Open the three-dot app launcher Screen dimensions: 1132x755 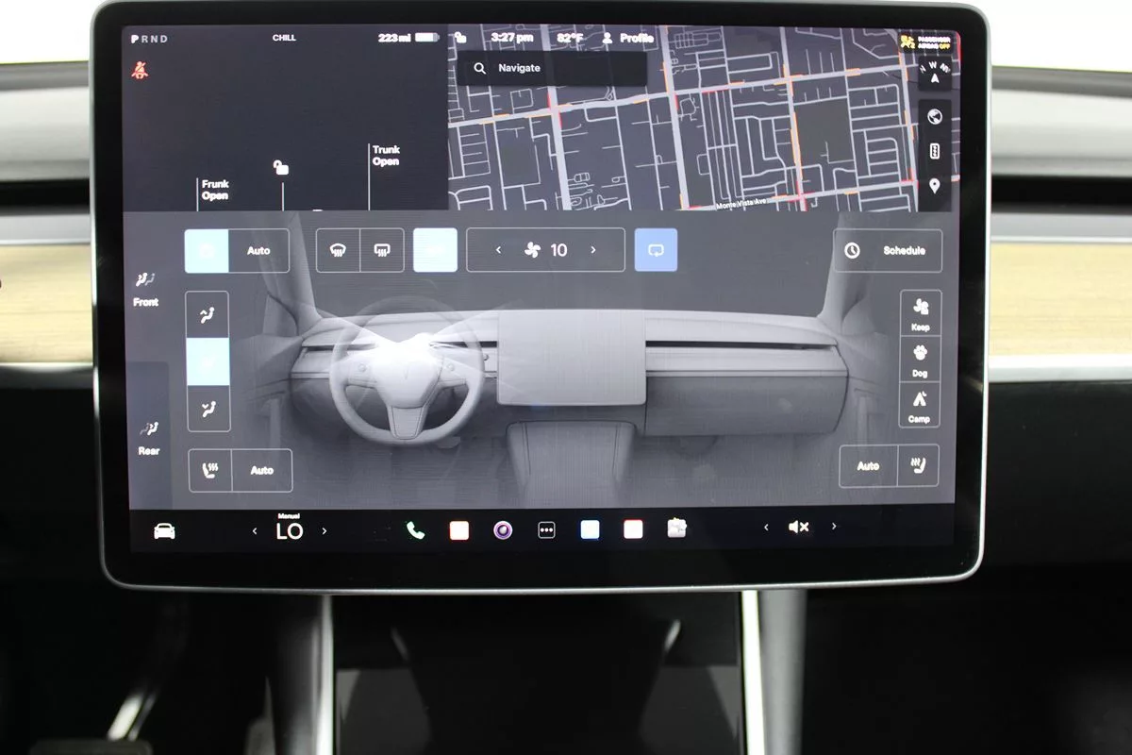click(546, 530)
